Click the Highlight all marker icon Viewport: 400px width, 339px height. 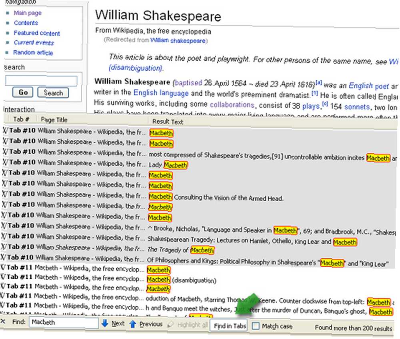coord(170,325)
